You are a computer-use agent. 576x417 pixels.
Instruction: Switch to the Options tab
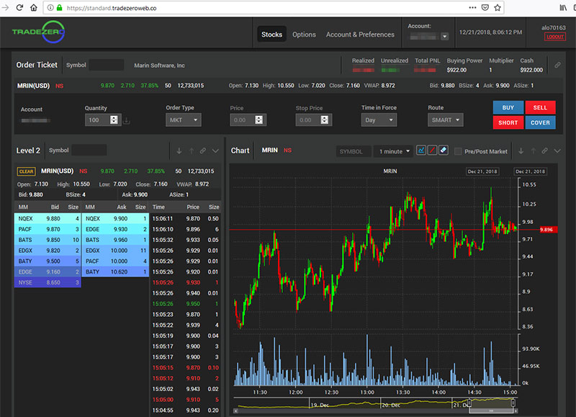(304, 34)
